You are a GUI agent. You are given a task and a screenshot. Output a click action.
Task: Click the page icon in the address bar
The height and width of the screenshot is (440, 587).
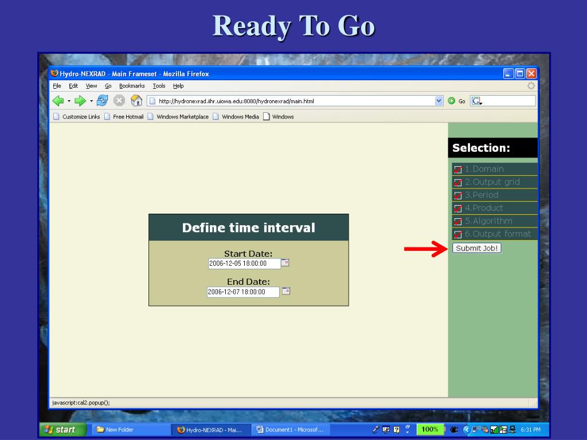(x=152, y=101)
